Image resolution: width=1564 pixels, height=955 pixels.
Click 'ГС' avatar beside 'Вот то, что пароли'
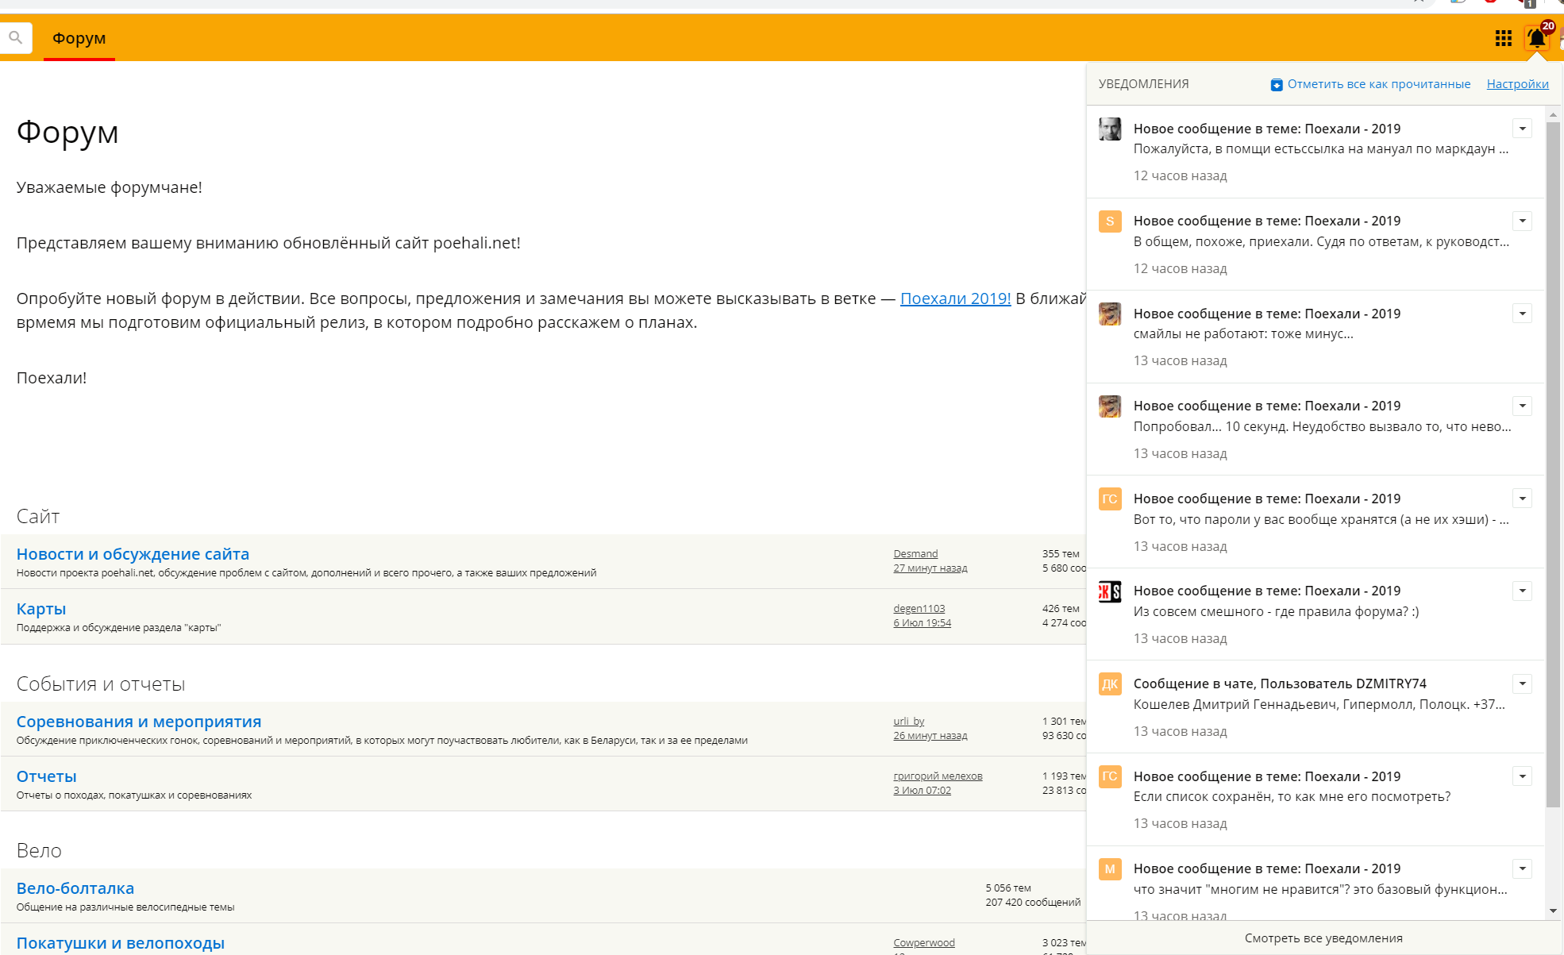[x=1110, y=499]
